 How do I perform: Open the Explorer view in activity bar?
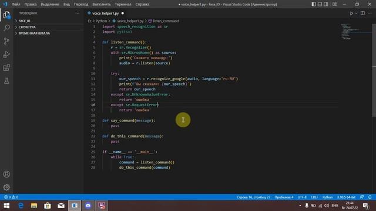[x=6, y=15]
